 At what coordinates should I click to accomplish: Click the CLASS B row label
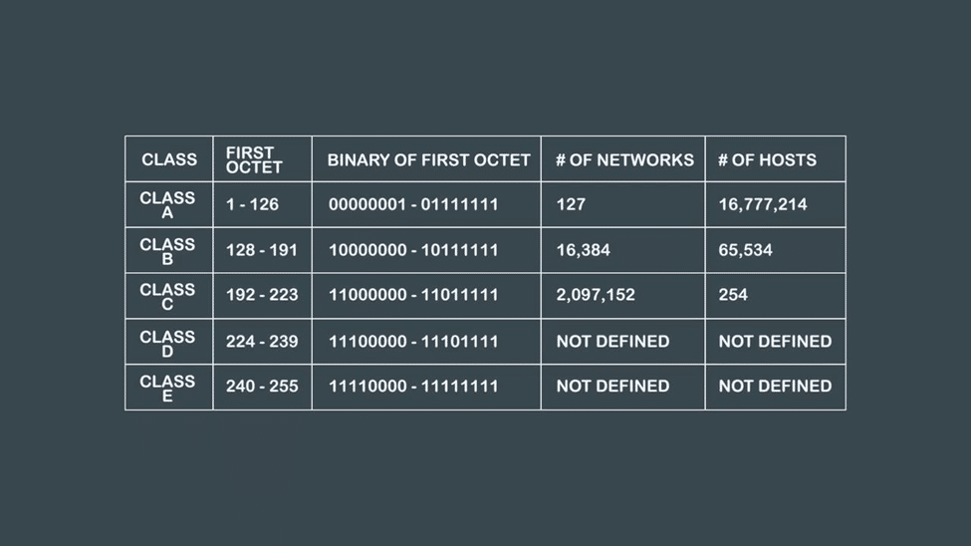click(167, 251)
